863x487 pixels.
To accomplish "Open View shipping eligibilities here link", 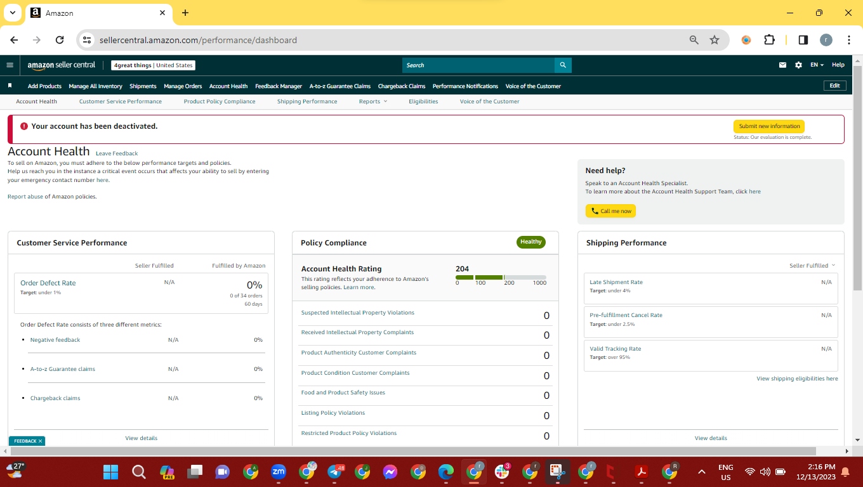I will (797, 379).
